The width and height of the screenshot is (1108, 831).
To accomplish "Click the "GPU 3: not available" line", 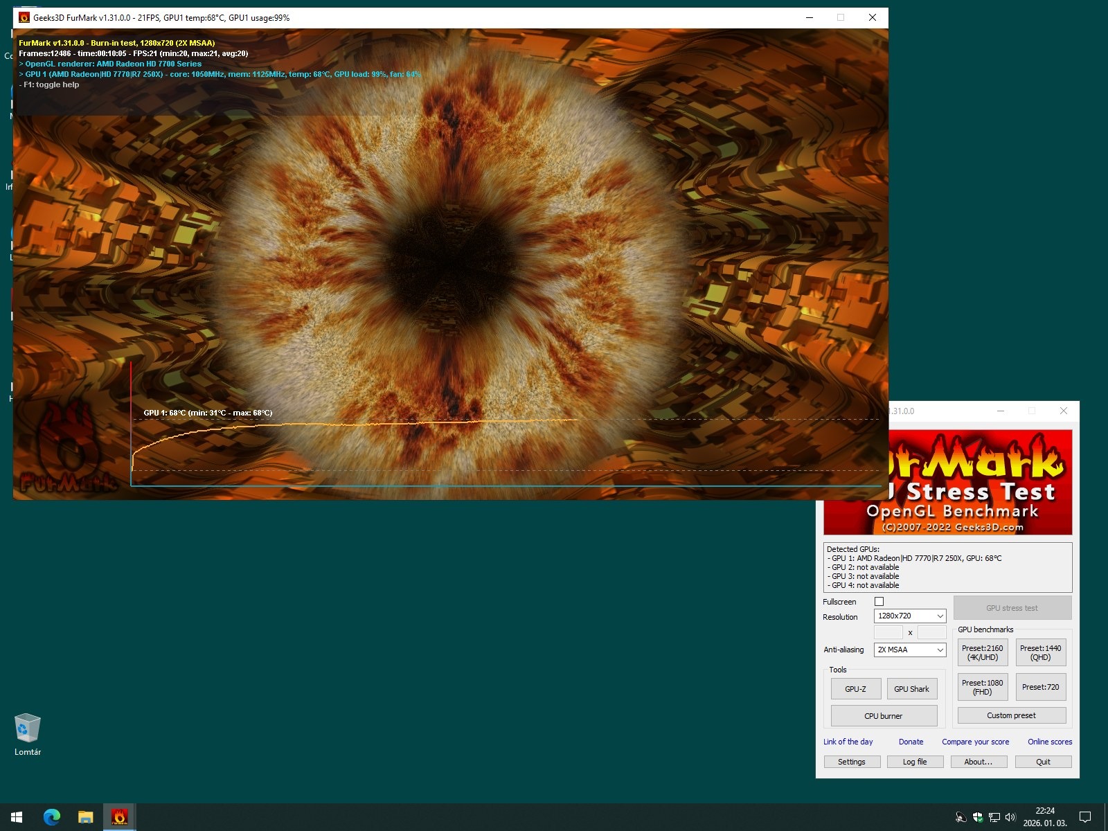I will click(x=863, y=576).
